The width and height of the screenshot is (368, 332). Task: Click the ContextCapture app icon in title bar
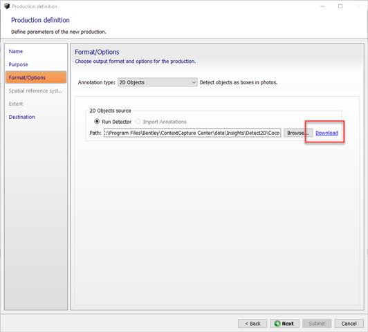7,6
